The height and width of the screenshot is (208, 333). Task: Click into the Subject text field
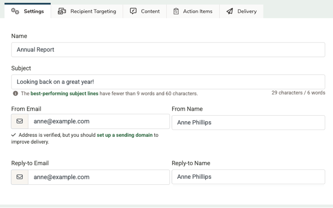[168, 82]
